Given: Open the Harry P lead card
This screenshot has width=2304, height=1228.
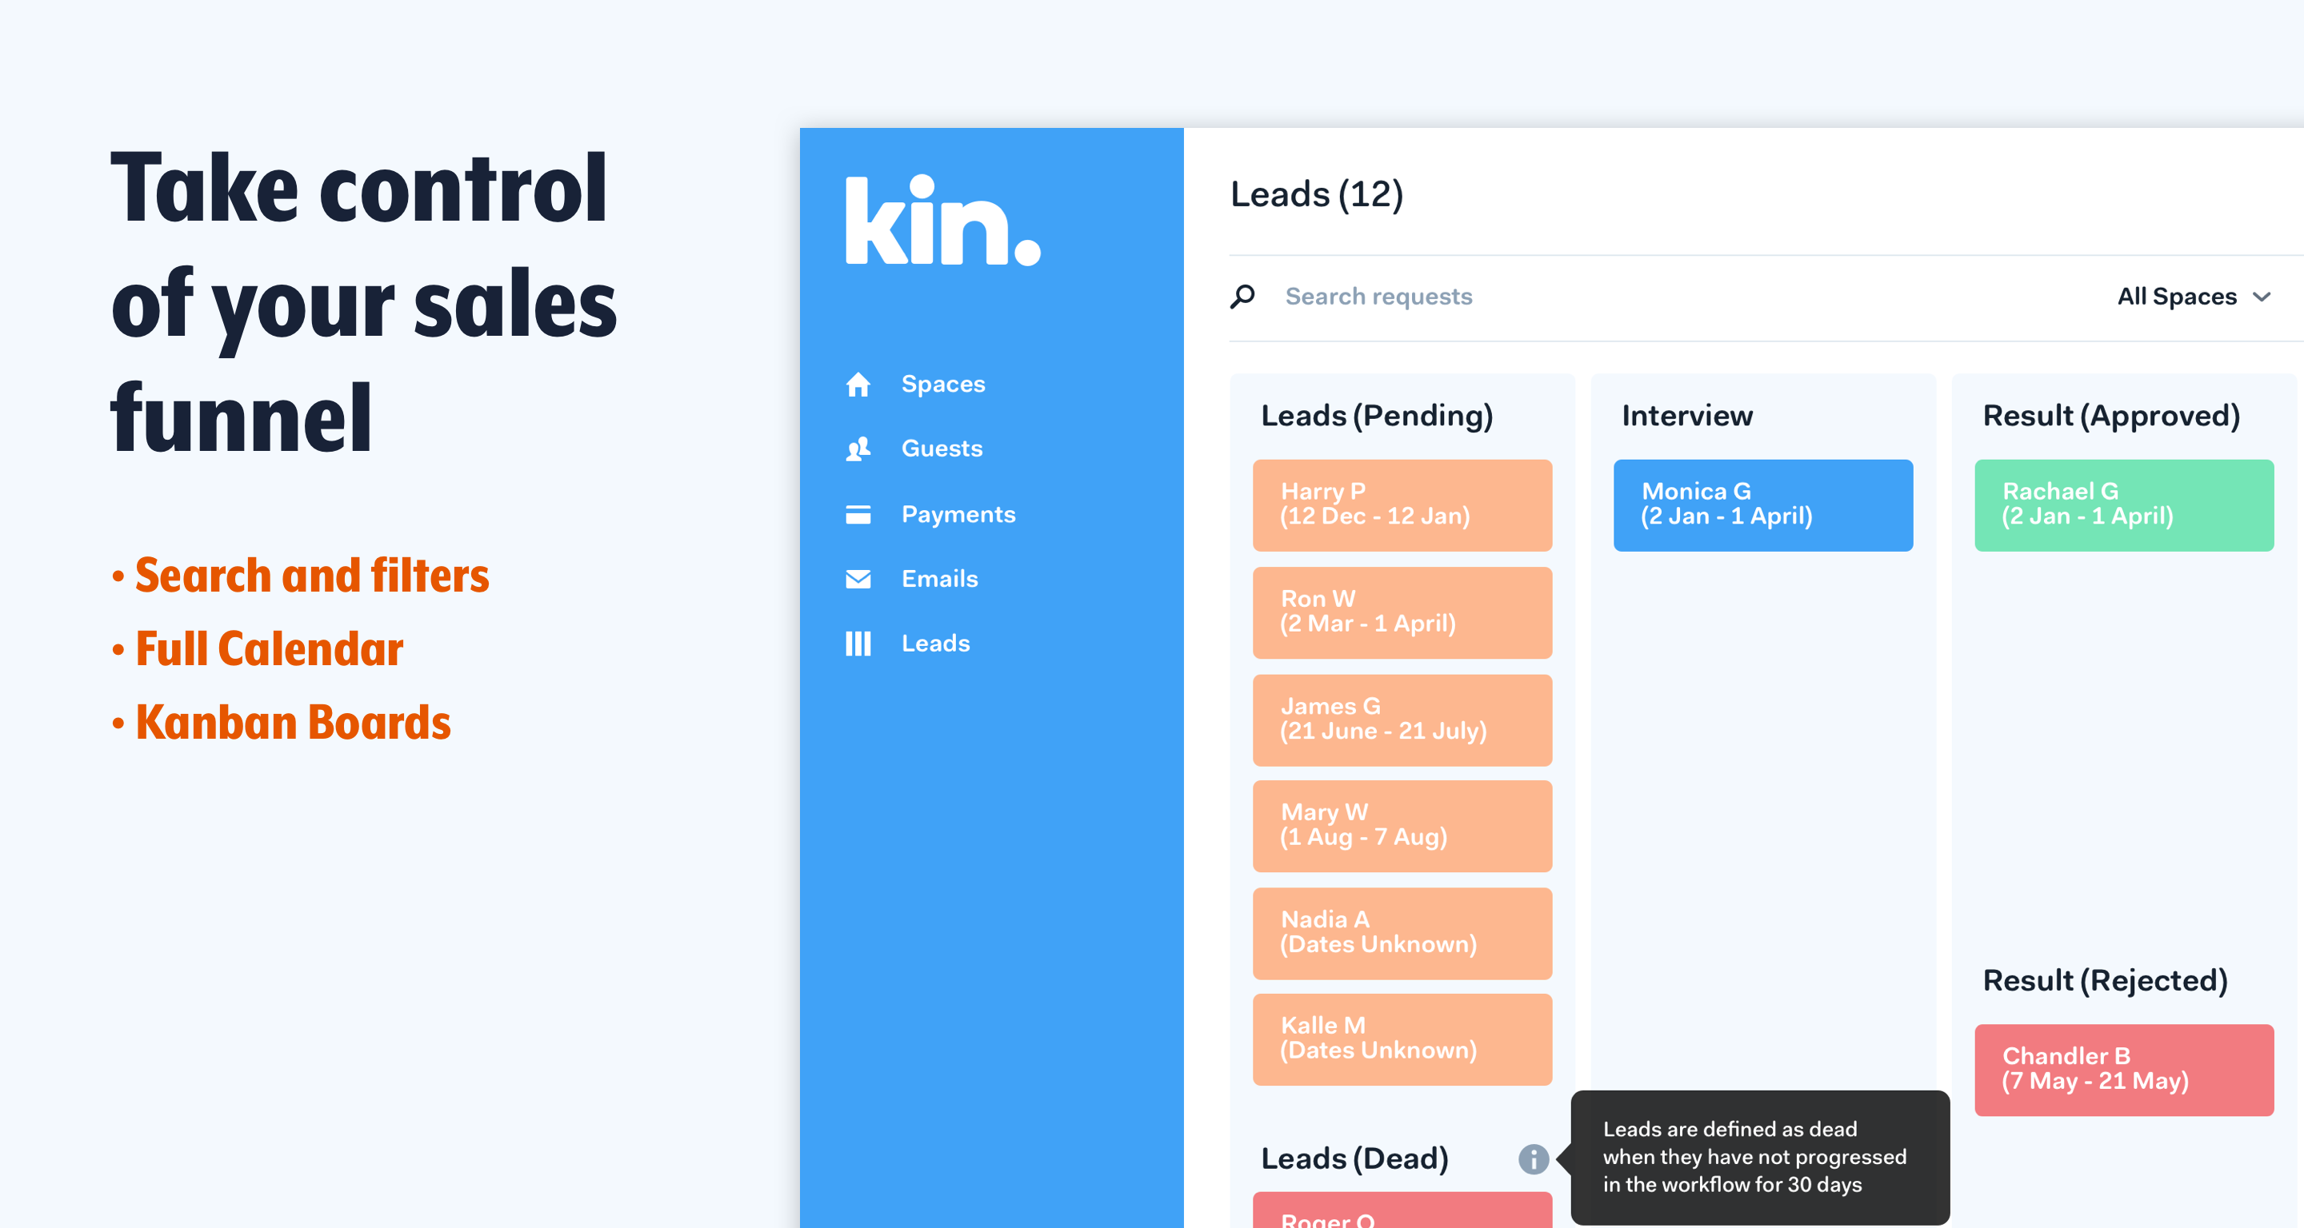Looking at the screenshot, I should 1402,505.
